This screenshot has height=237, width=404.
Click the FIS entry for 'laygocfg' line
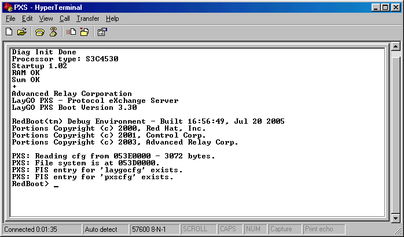(97, 170)
